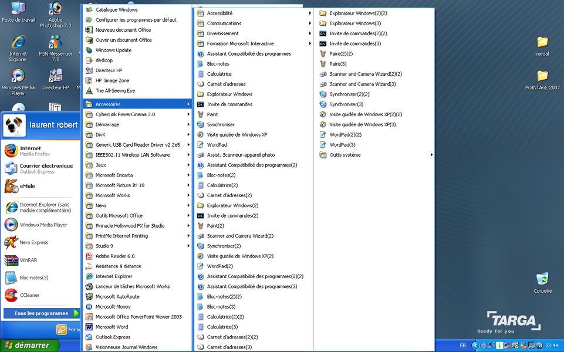The height and width of the screenshot is (352, 564).
Task: Launch The All-Seeing Eye
Action: (x=137, y=90)
